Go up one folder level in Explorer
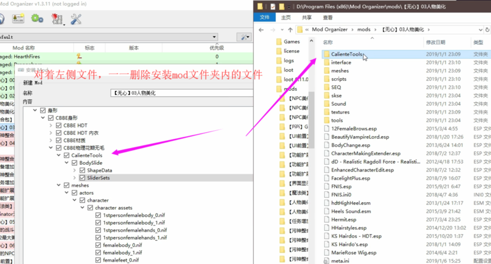This screenshot has width=491, height=264. [290, 29]
